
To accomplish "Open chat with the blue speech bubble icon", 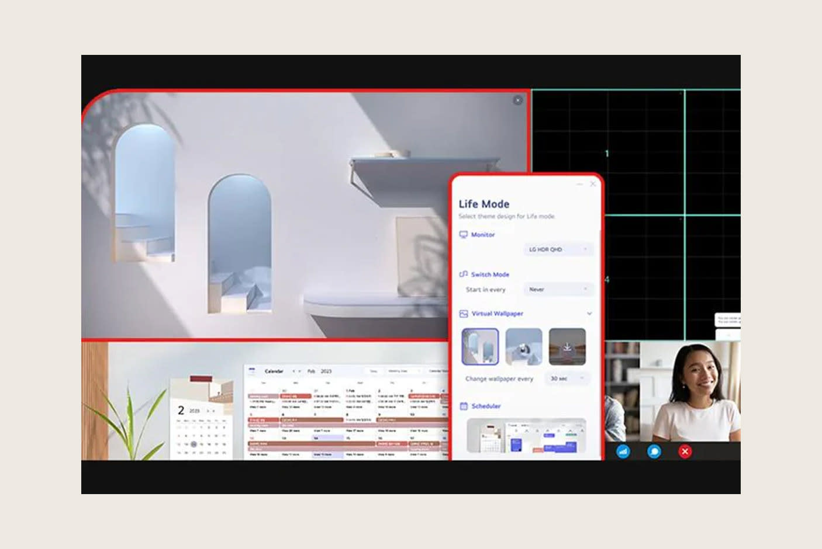I will point(654,451).
